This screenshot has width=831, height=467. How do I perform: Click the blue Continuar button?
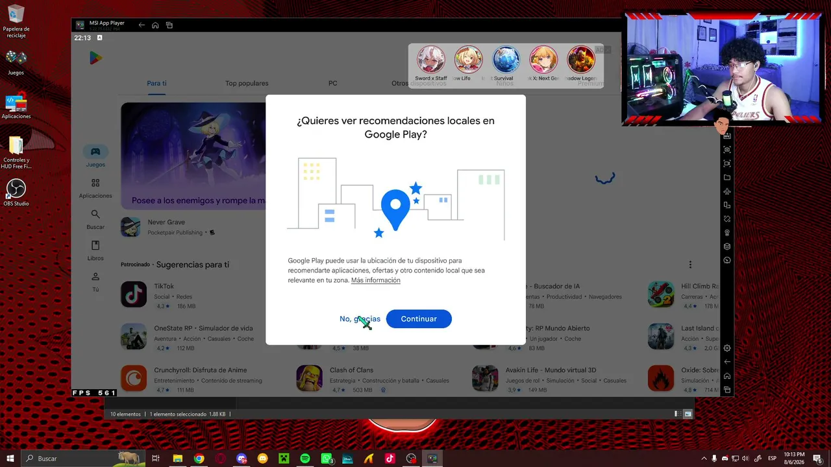pyautogui.click(x=419, y=319)
